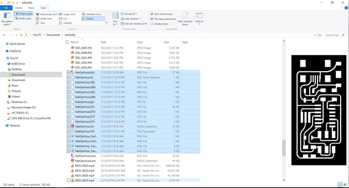Uncheck the FabOptimus.GTL file checkbox
Viewport: 349px width, 188px height.
[69, 107]
